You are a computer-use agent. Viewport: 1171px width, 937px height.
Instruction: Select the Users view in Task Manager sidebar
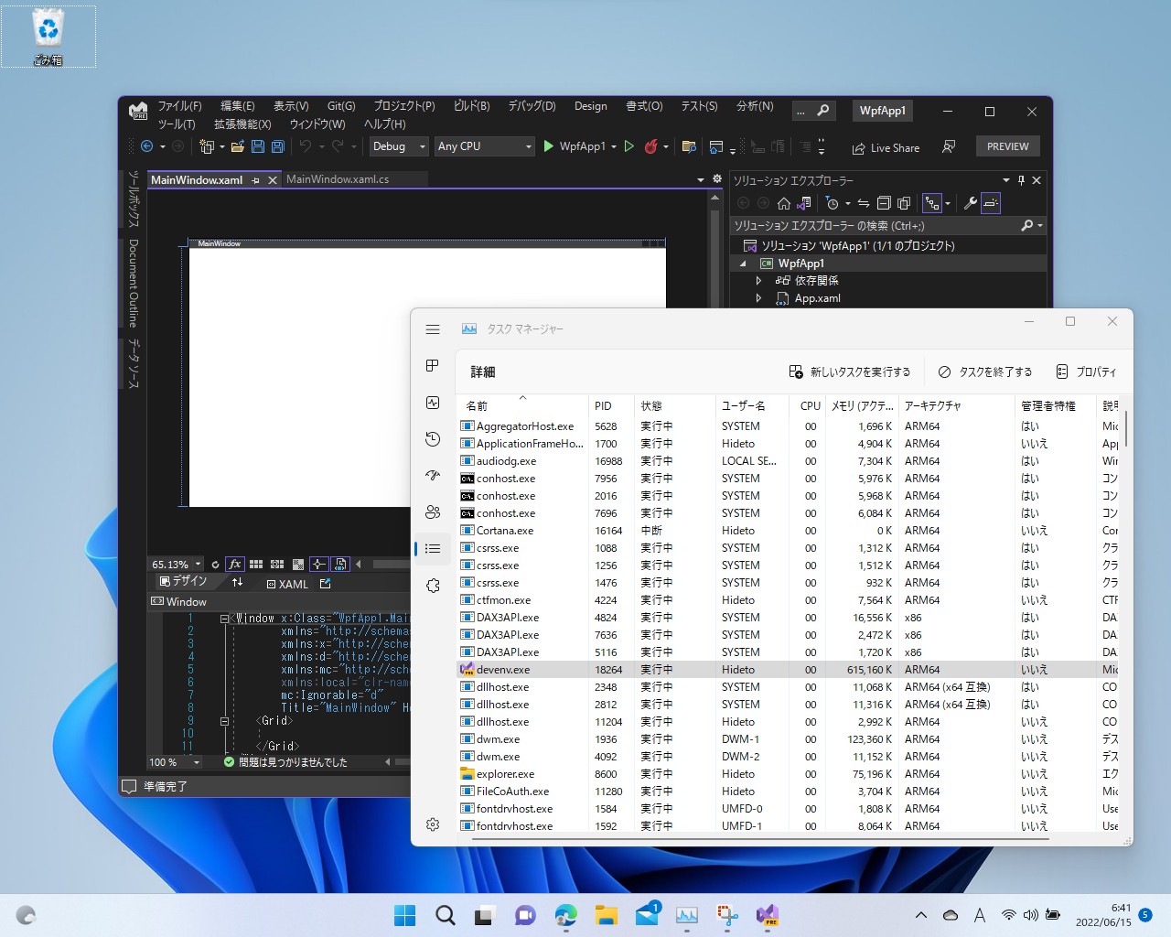tap(432, 512)
